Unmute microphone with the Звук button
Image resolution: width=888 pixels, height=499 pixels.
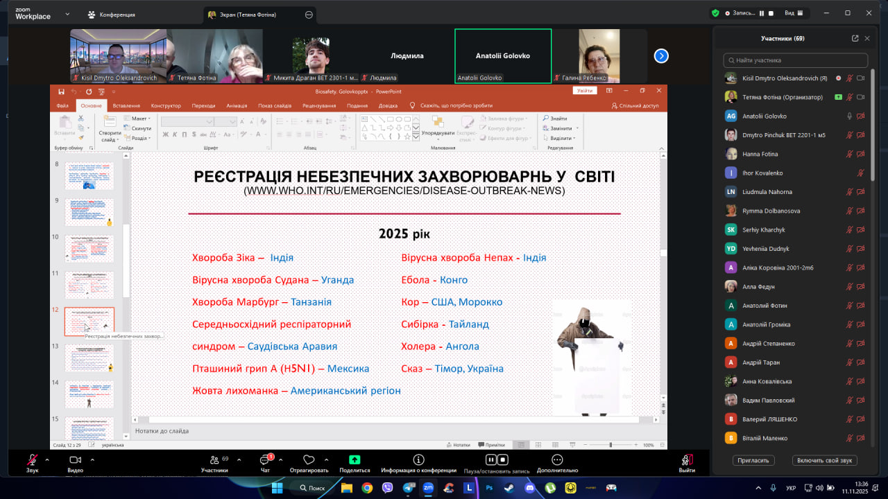pos(32,460)
